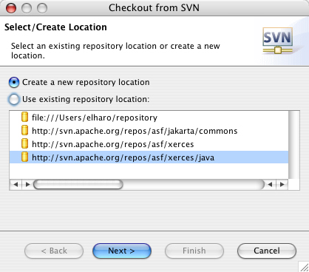Select the http://svn.apache.org/repos/asf/xerces entry
The image size is (309, 272).
coord(149,144)
